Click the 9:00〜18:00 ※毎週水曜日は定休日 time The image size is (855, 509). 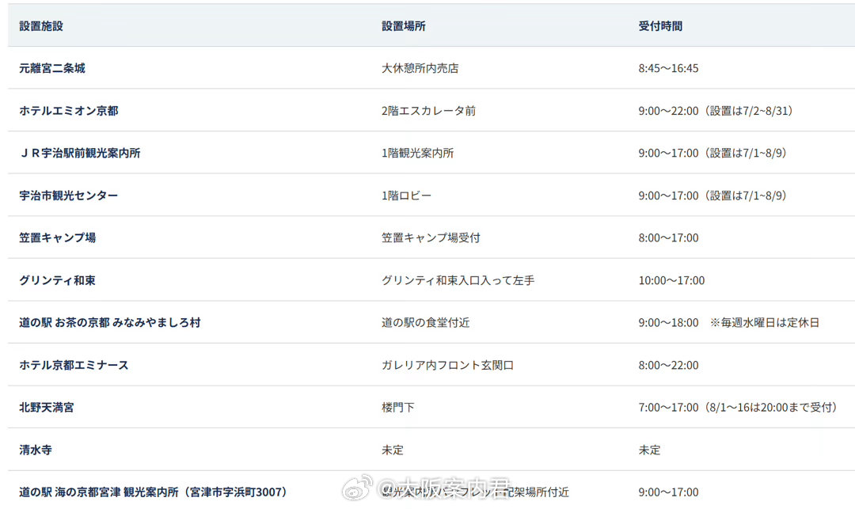click(729, 323)
